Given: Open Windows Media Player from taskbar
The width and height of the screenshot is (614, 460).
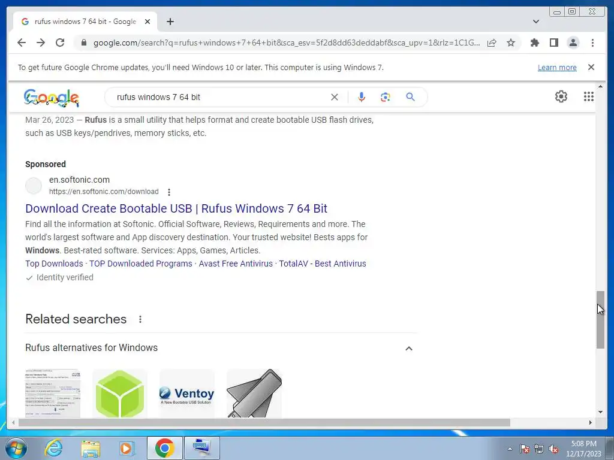Looking at the screenshot, I should 127,448.
